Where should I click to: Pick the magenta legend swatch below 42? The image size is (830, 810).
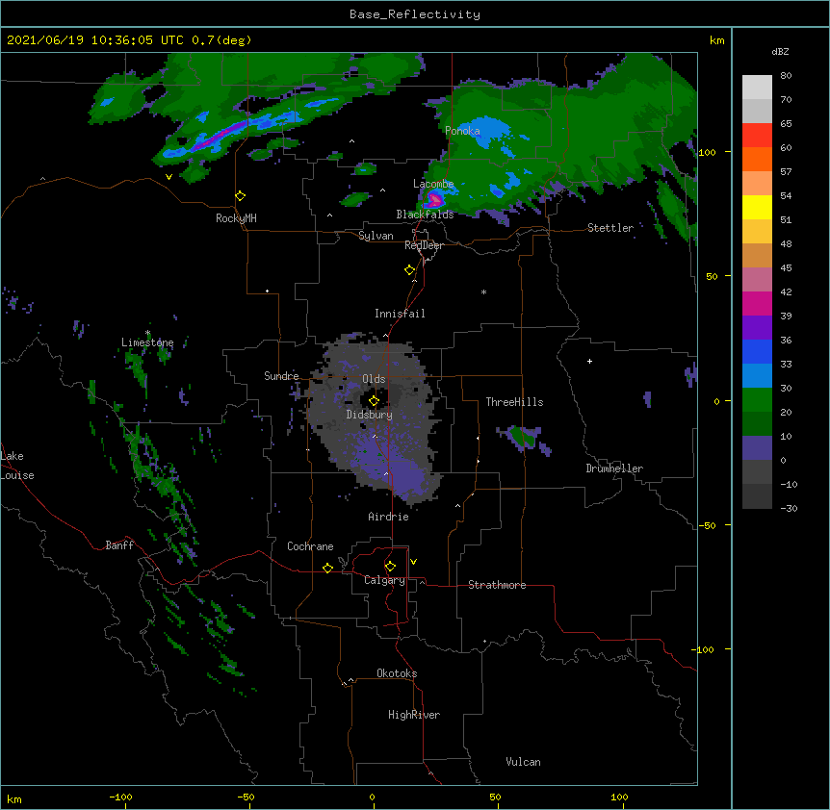point(757,303)
